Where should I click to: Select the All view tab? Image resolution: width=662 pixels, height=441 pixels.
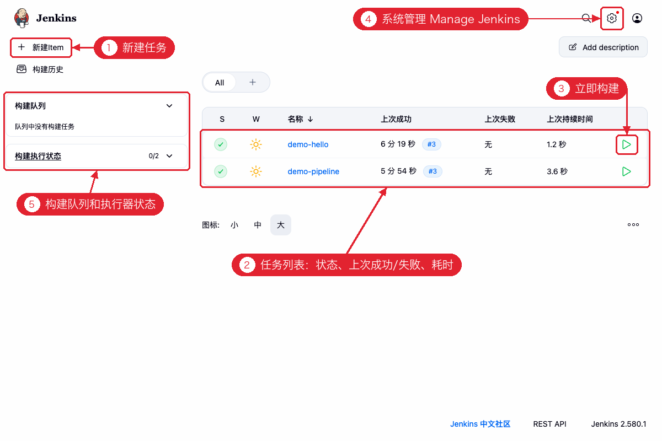pyautogui.click(x=220, y=83)
